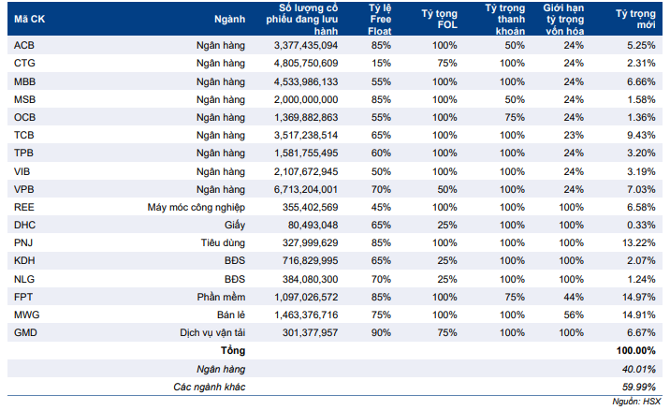
Task: Click the TCB 9.43% weight cell
Action: pyautogui.click(x=641, y=135)
